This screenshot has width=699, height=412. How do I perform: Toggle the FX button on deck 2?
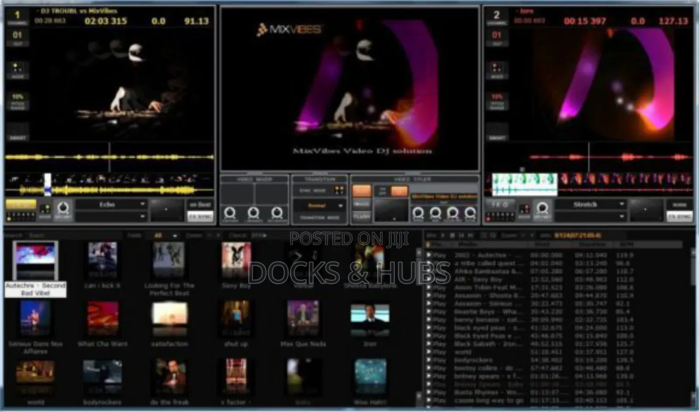(x=499, y=204)
